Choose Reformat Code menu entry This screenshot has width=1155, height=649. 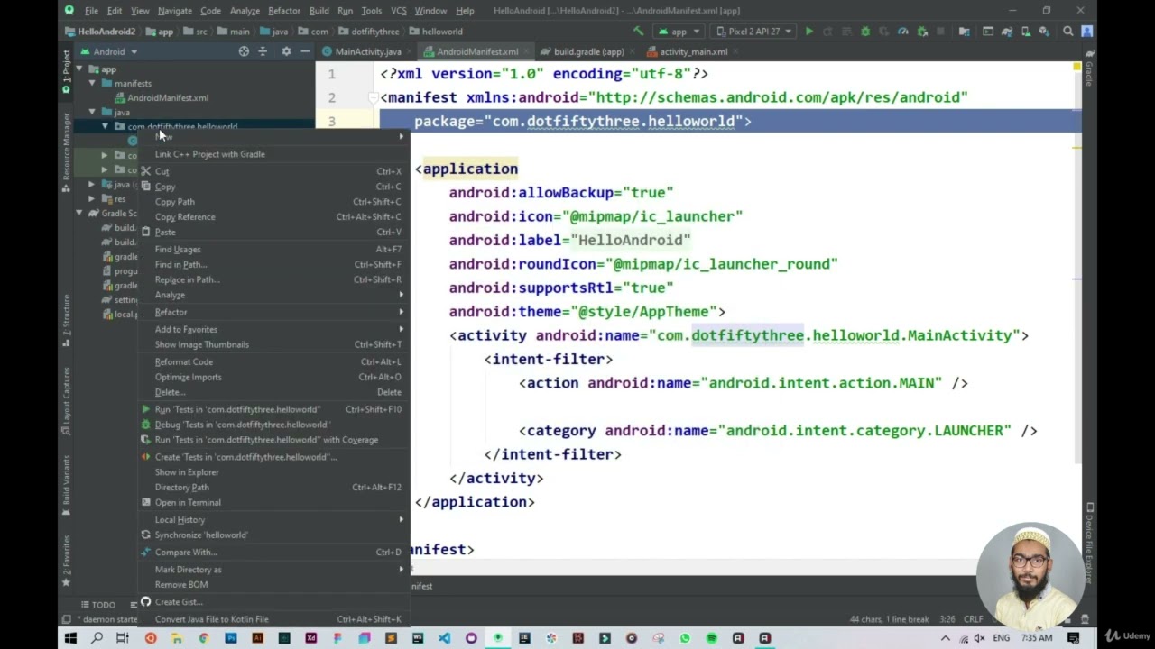[274, 362]
